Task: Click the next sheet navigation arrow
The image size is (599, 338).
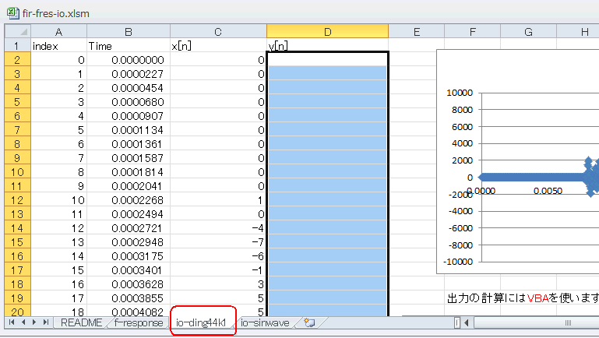Action: click(x=34, y=322)
